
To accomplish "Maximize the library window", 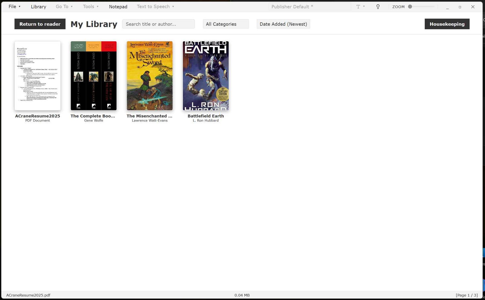I will (460, 7).
